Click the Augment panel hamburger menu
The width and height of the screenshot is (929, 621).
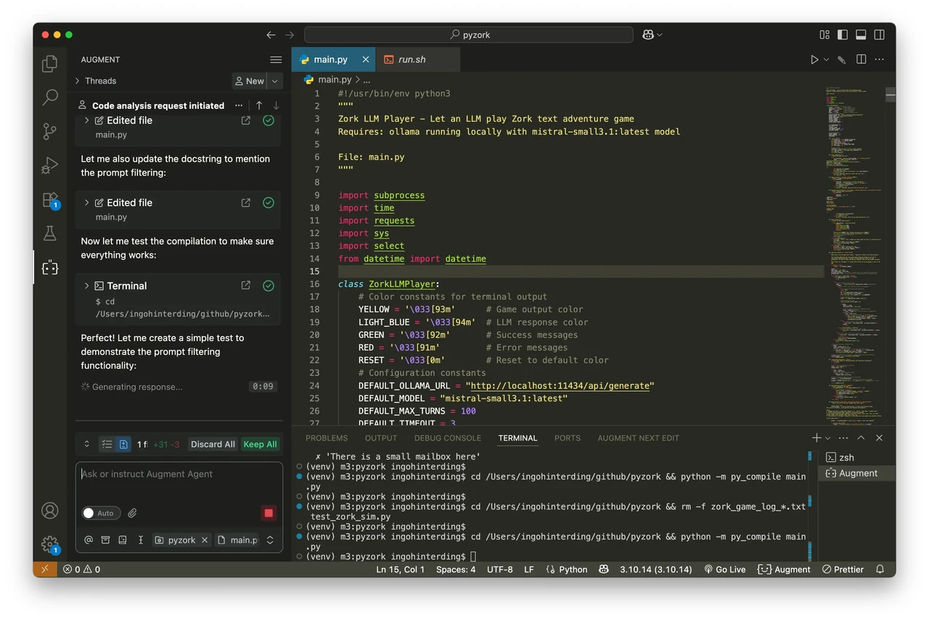pos(276,59)
